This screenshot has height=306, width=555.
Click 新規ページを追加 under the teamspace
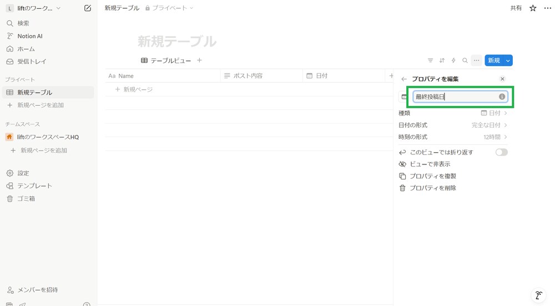click(48, 151)
